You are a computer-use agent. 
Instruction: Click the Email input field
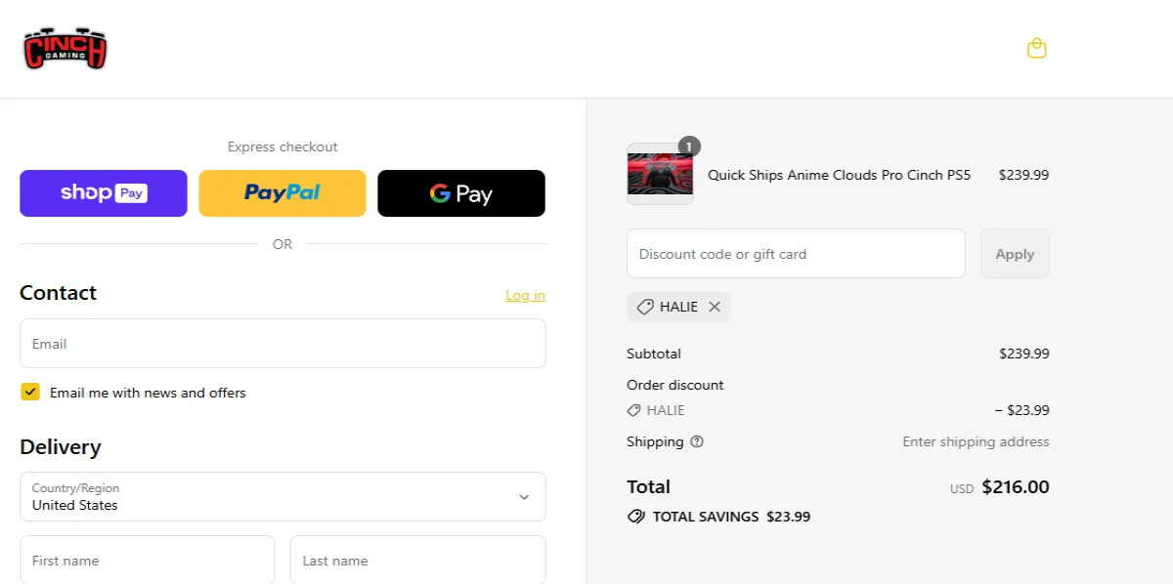(282, 343)
